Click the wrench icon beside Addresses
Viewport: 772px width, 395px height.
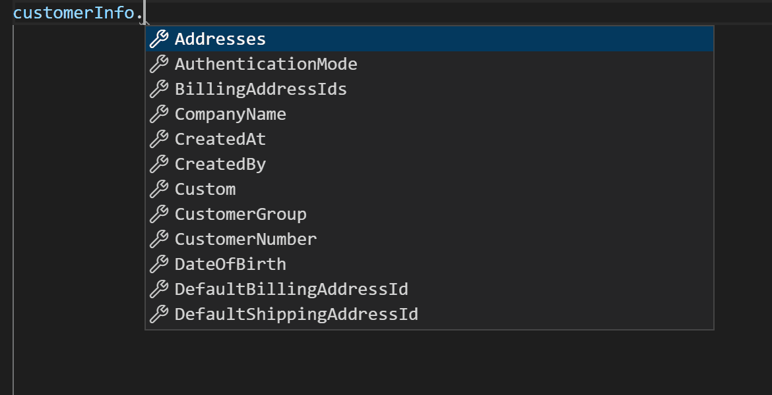(x=159, y=39)
